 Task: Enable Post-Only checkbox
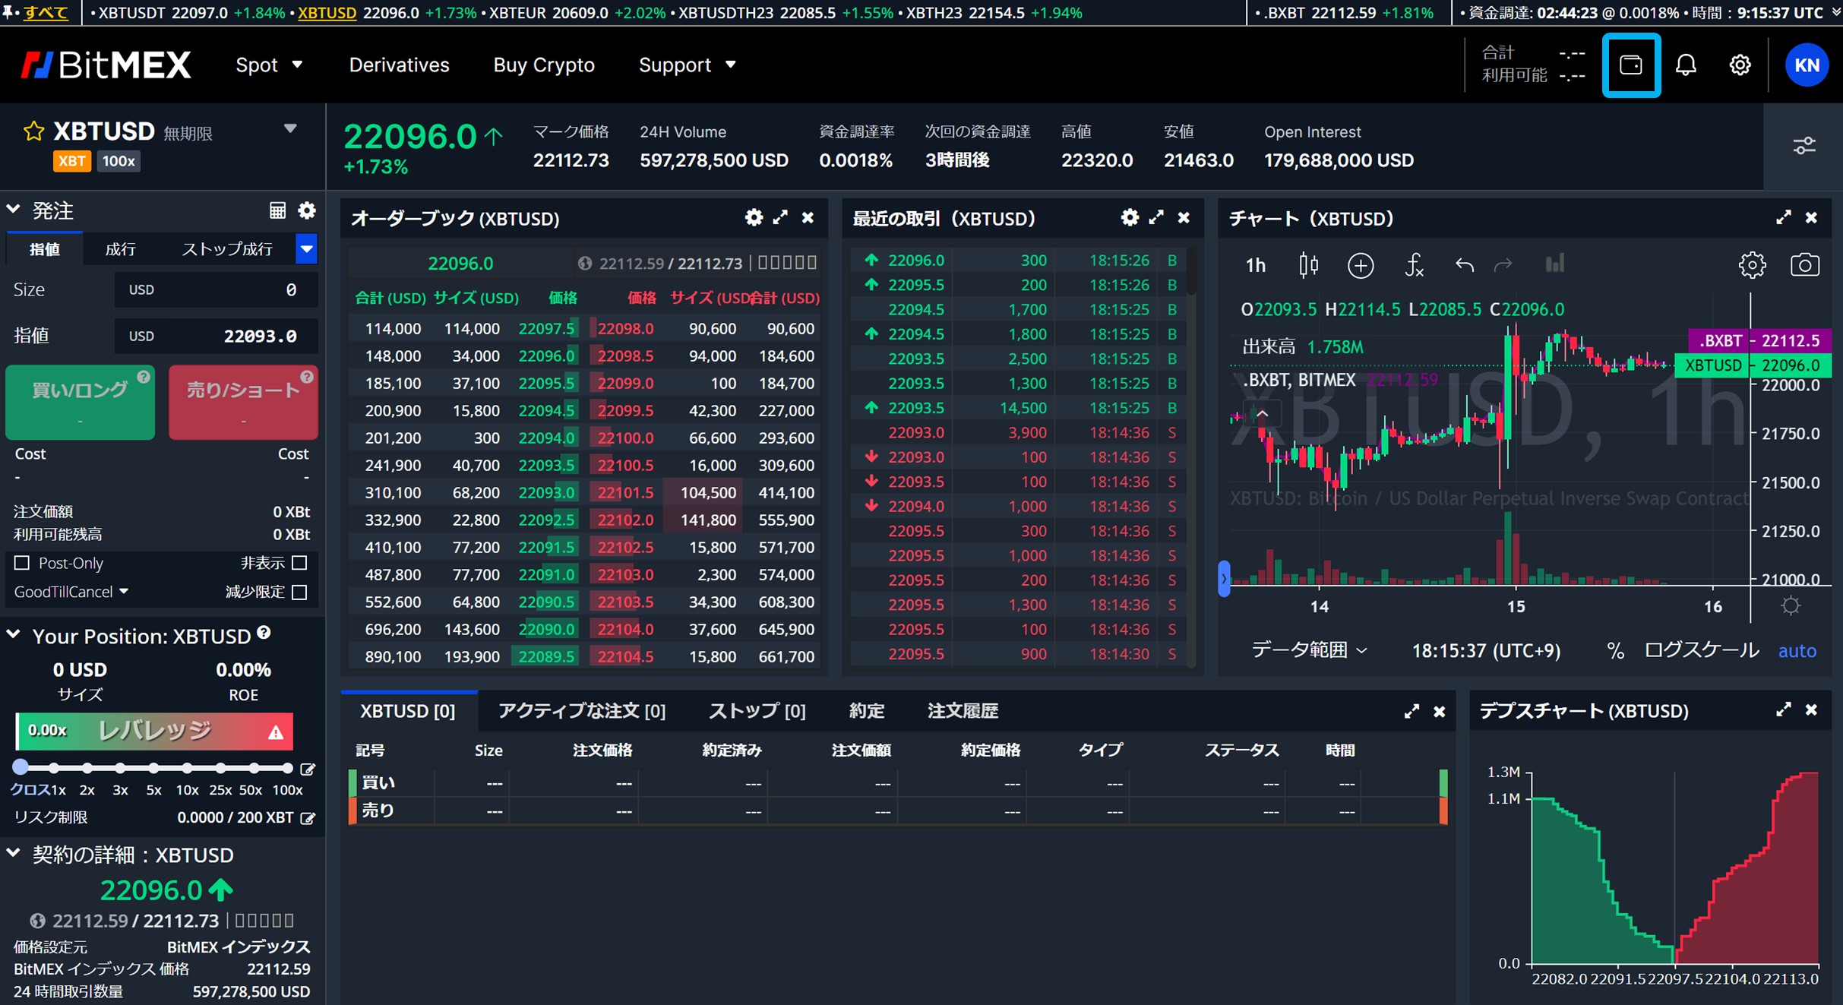(x=22, y=563)
